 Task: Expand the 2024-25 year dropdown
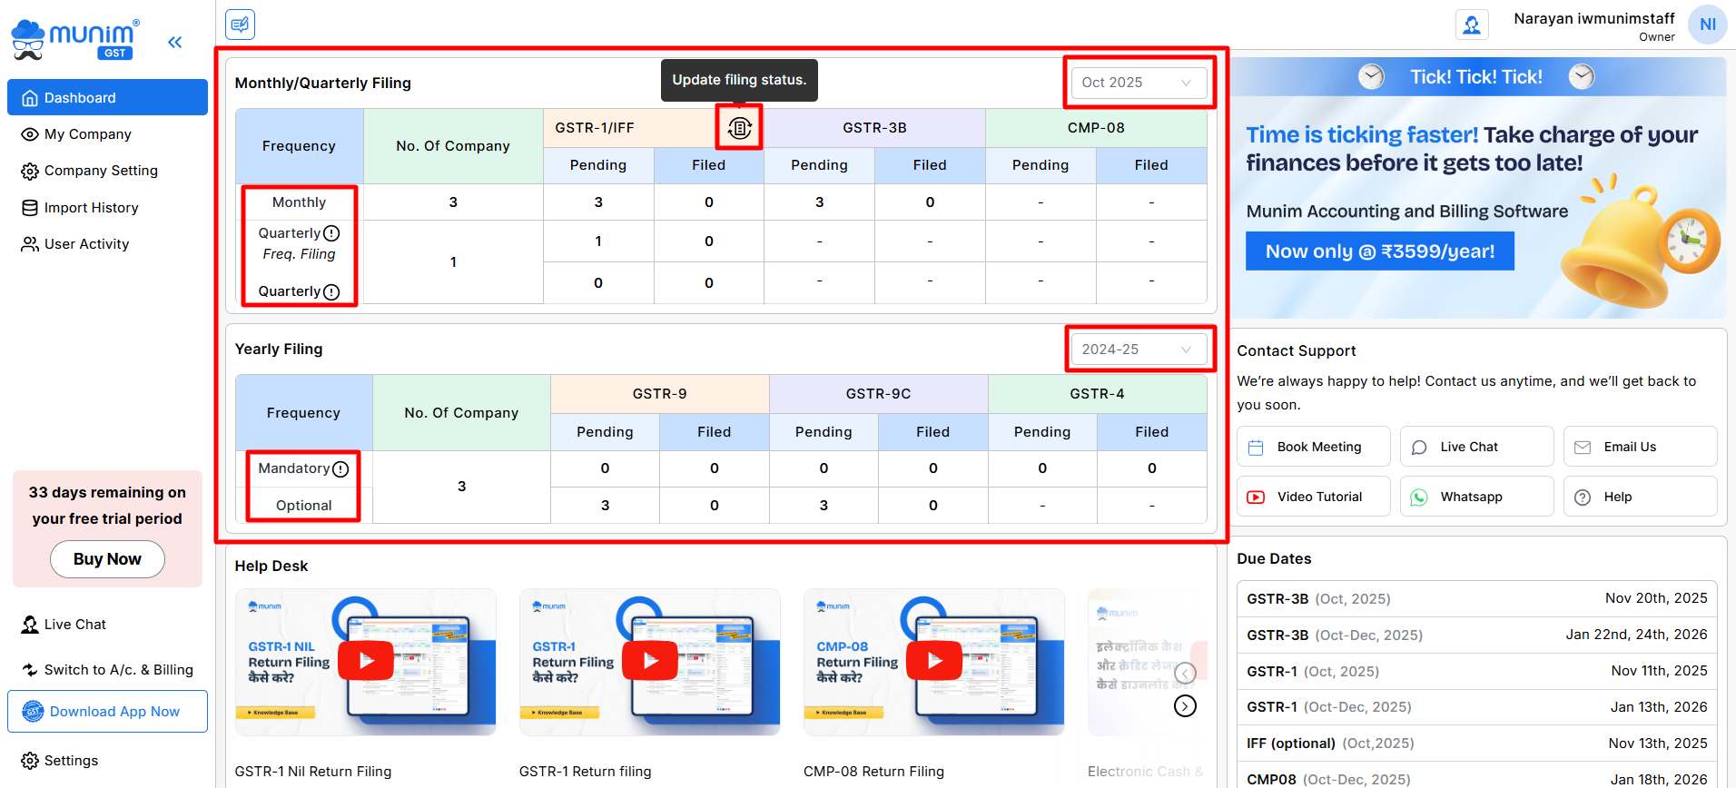pos(1139,350)
